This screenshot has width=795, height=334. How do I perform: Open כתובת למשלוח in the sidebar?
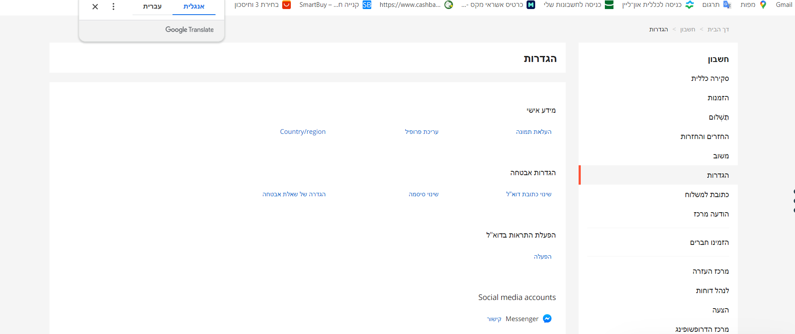(x=707, y=195)
